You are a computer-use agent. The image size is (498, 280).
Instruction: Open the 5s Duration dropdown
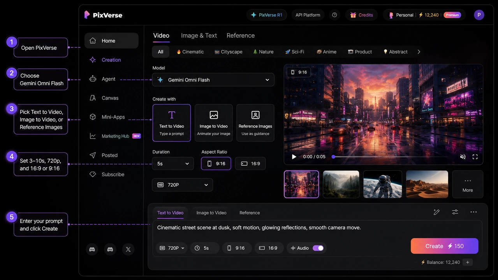tap(173, 164)
